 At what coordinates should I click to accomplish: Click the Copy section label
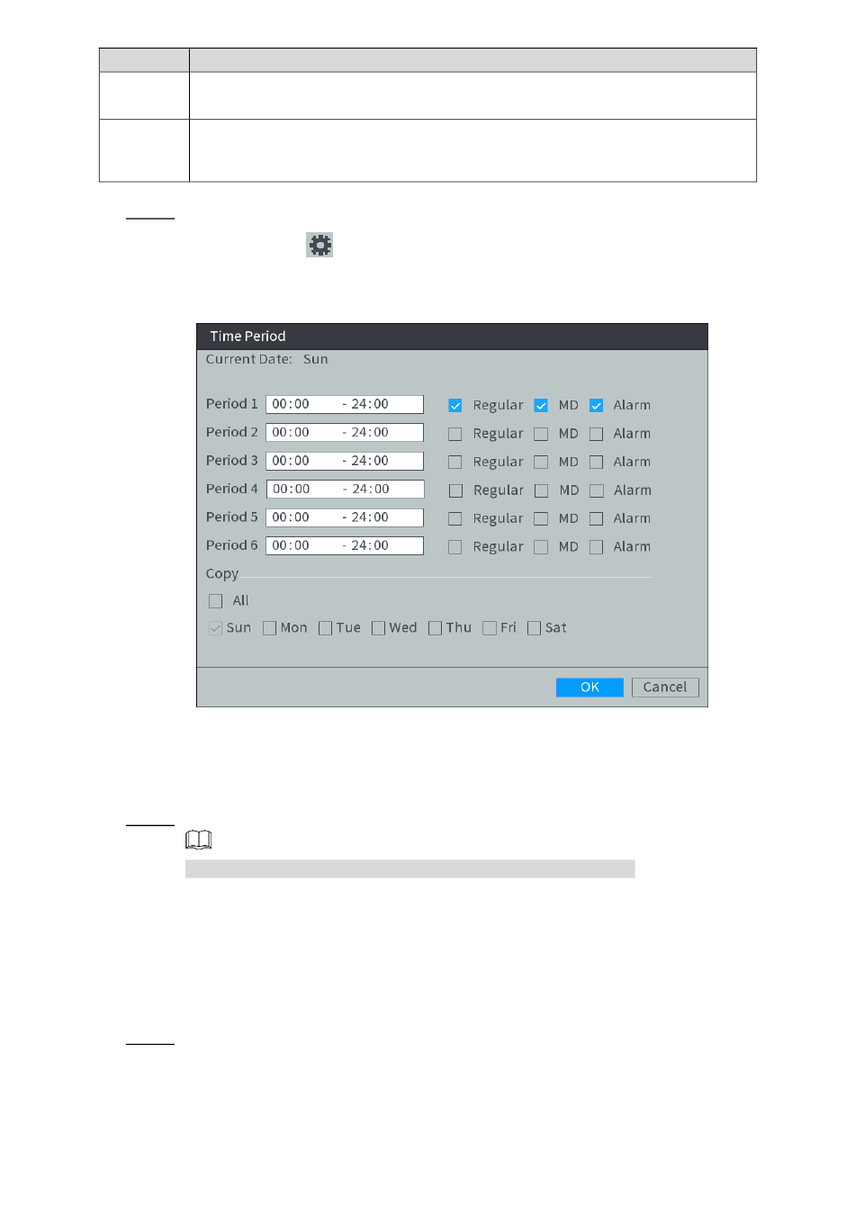(x=222, y=574)
